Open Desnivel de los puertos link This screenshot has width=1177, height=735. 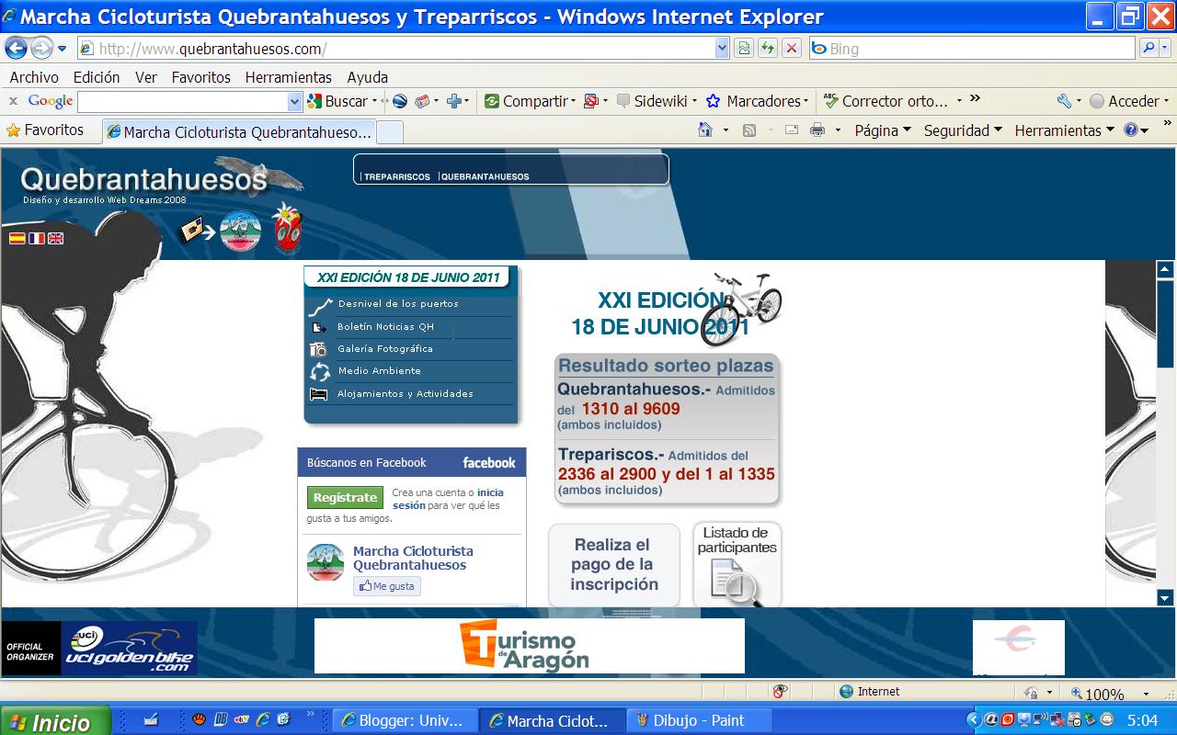tap(397, 304)
